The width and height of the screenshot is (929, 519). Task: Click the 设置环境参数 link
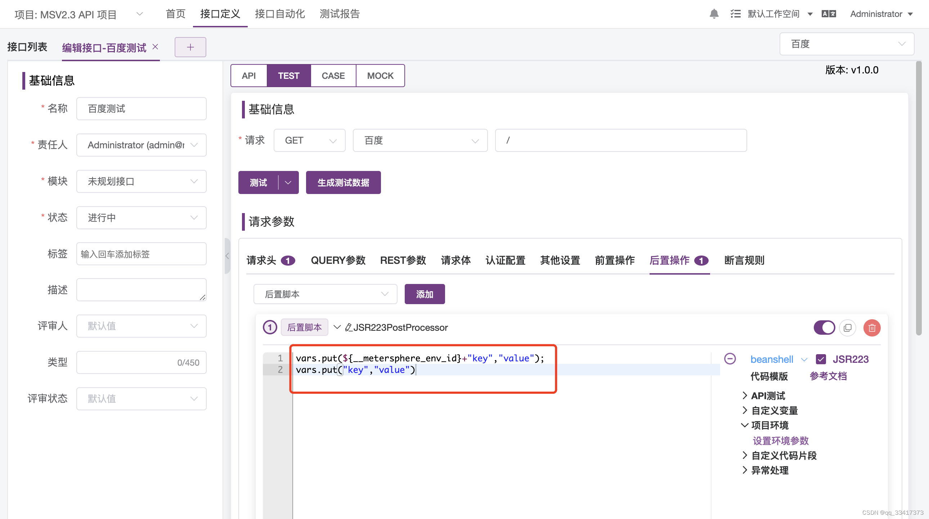[780, 441]
